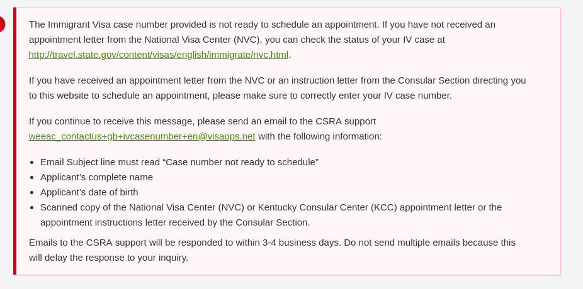Click the 'If you continue to receive this message' line
This screenshot has height=289, width=583.
point(202,121)
